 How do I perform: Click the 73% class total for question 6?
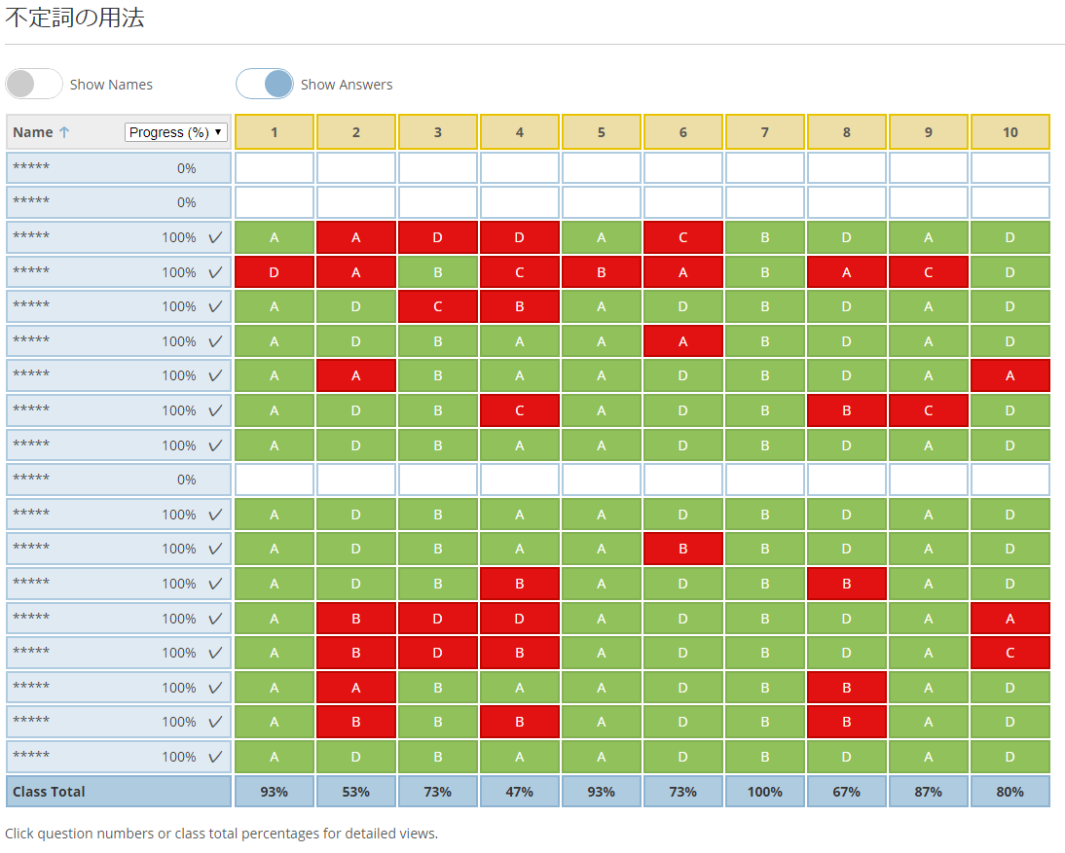click(683, 792)
